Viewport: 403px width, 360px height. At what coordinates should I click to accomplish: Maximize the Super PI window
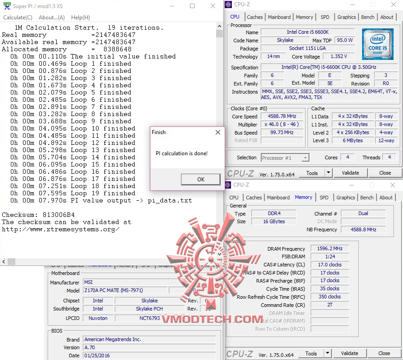click(192, 6)
